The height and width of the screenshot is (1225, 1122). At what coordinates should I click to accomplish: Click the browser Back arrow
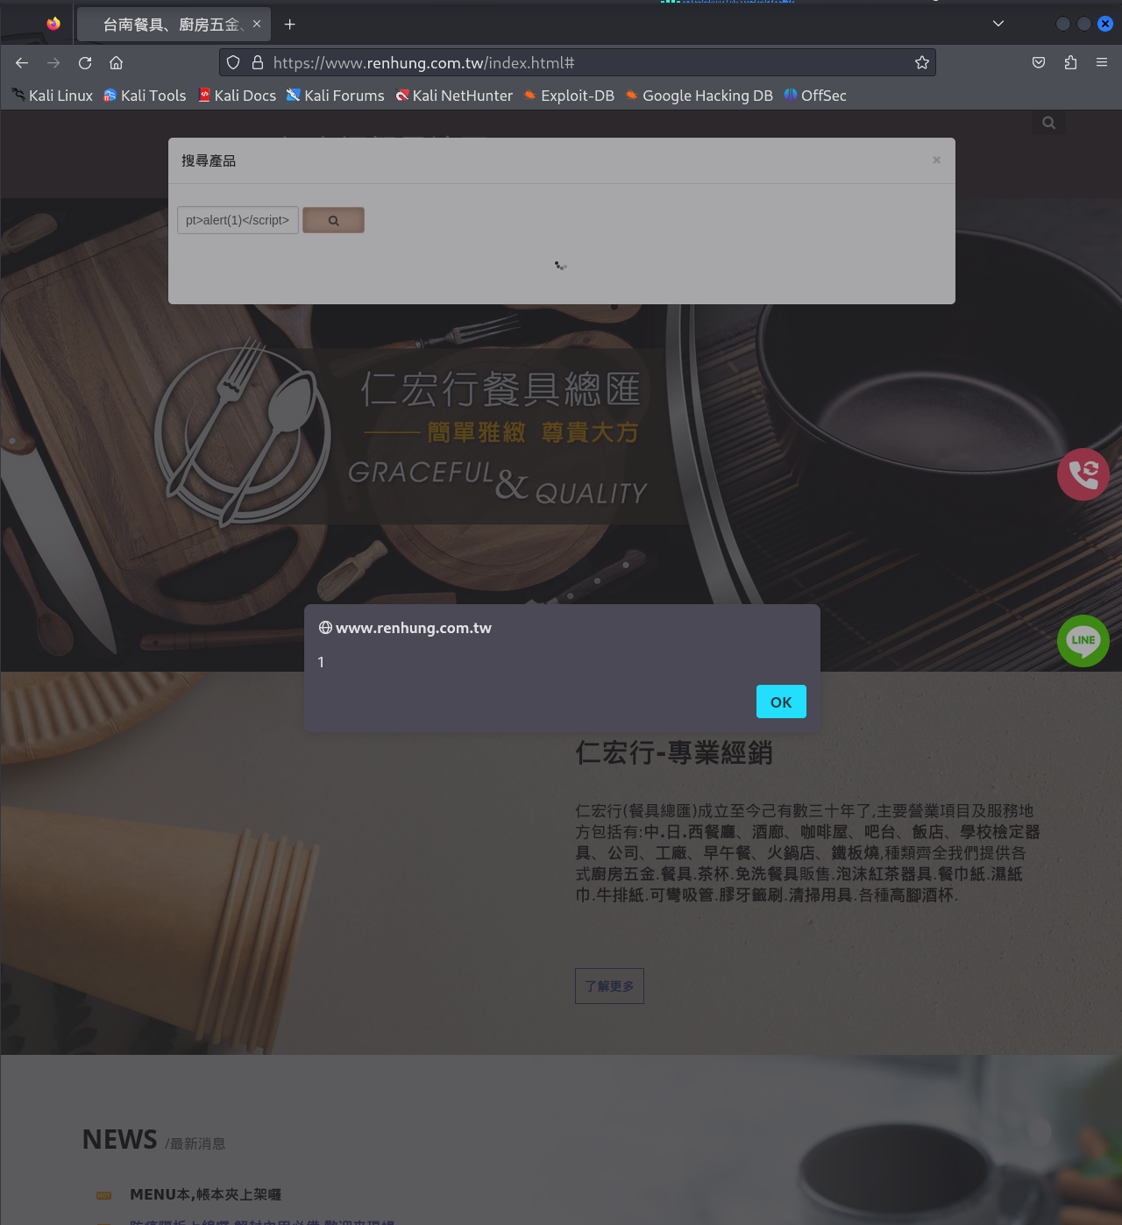[22, 62]
